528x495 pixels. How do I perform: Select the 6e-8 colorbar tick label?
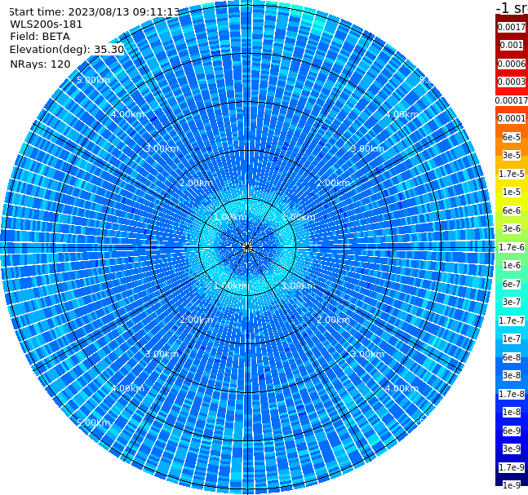click(x=512, y=357)
